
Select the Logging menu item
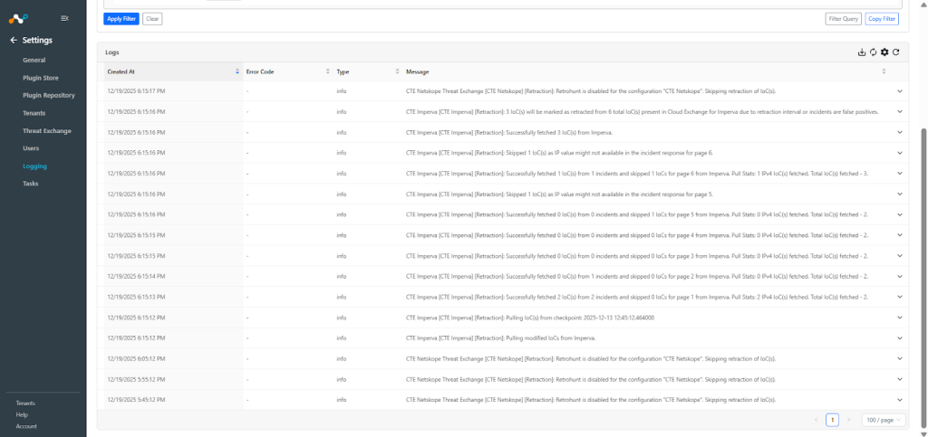click(x=35, y=166)
